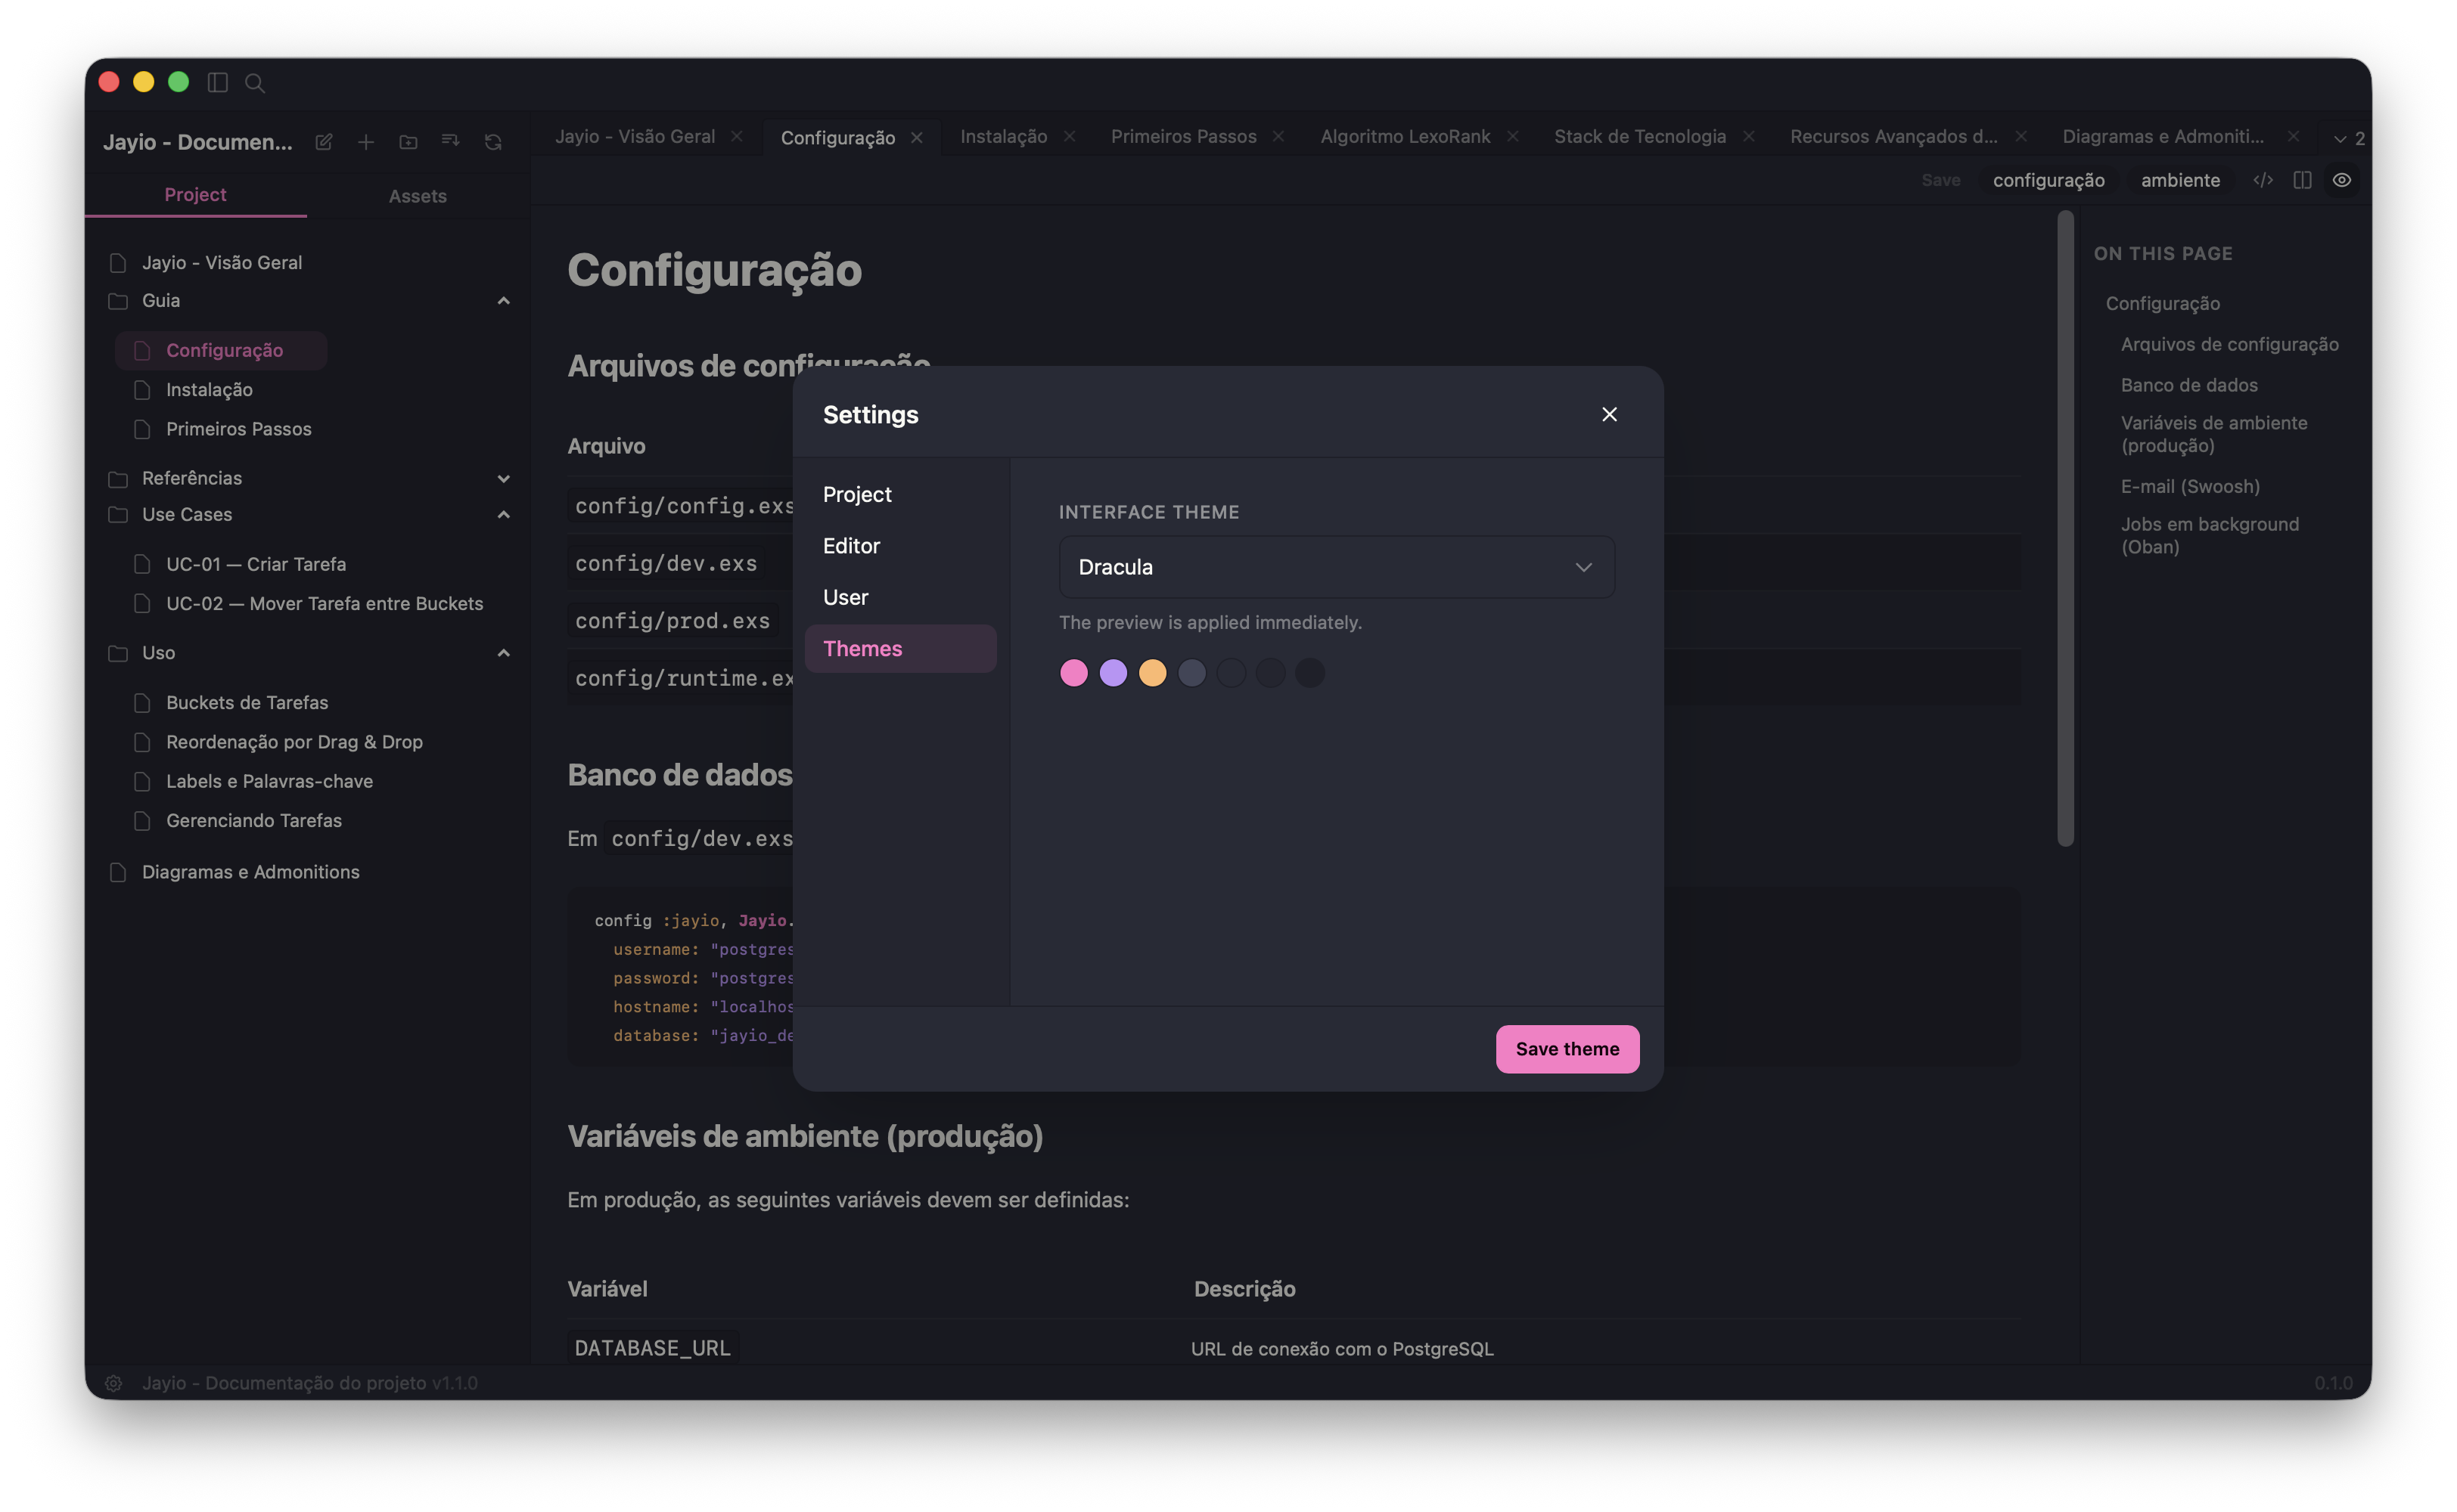Image resolution: width=2457 pixels, height=1512 pixels.
Task: Click the refresh project icon
Action: 493,142
